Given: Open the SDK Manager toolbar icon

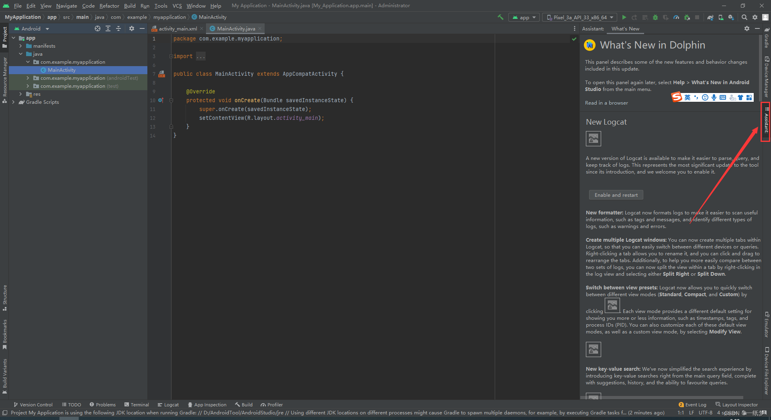Looking at the screenshot, I should click(x=731, y=17).
